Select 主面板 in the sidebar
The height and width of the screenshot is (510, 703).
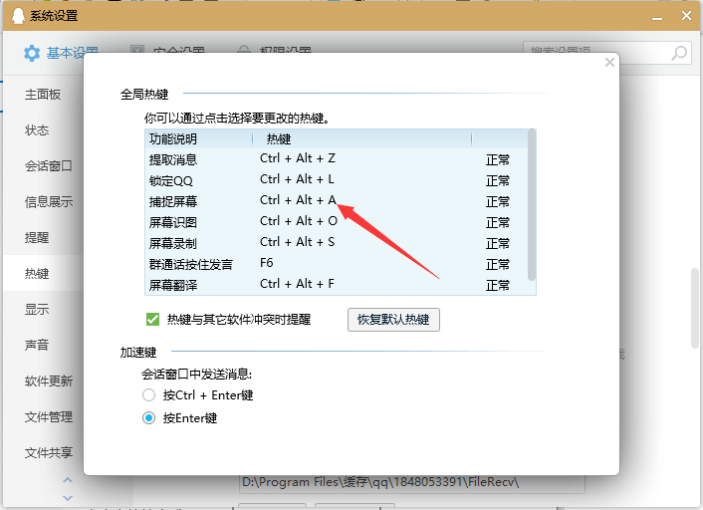tap(43, 95)
